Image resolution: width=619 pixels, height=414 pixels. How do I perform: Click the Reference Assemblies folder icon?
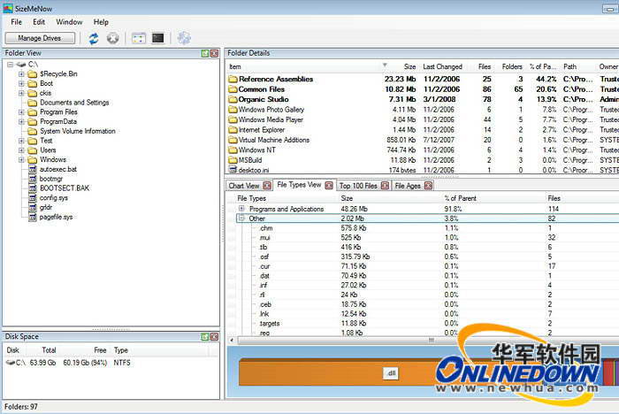(233, 80)
